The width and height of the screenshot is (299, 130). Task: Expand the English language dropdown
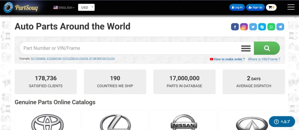tap(64, 8)
